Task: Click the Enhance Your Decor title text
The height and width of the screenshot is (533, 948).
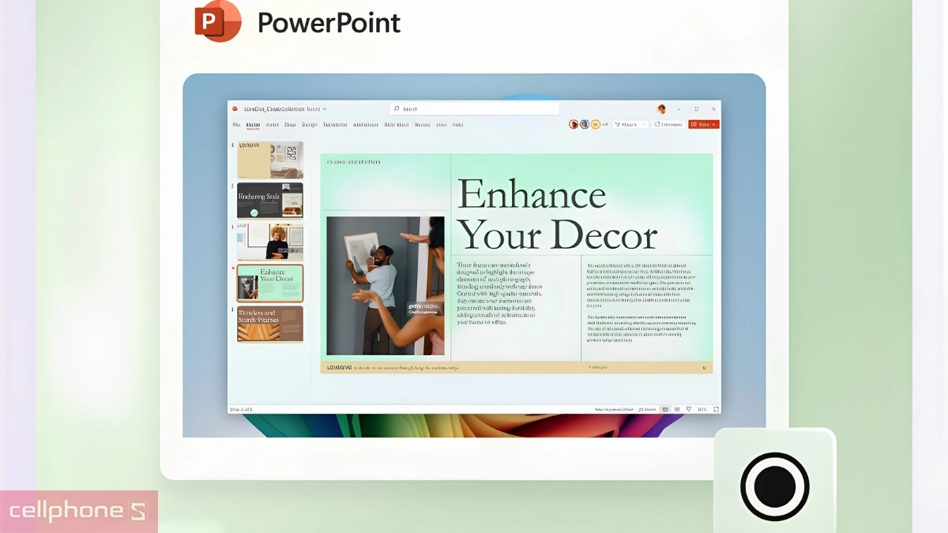Action: coord(557,215)
